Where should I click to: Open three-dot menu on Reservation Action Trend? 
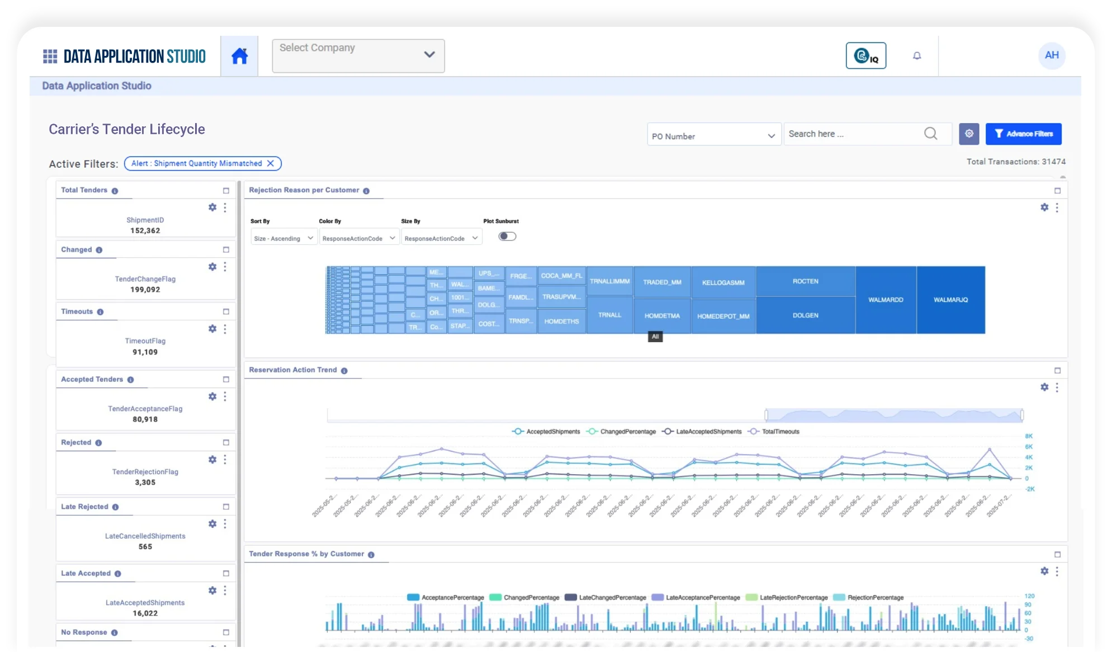(x=1057, y=387)
